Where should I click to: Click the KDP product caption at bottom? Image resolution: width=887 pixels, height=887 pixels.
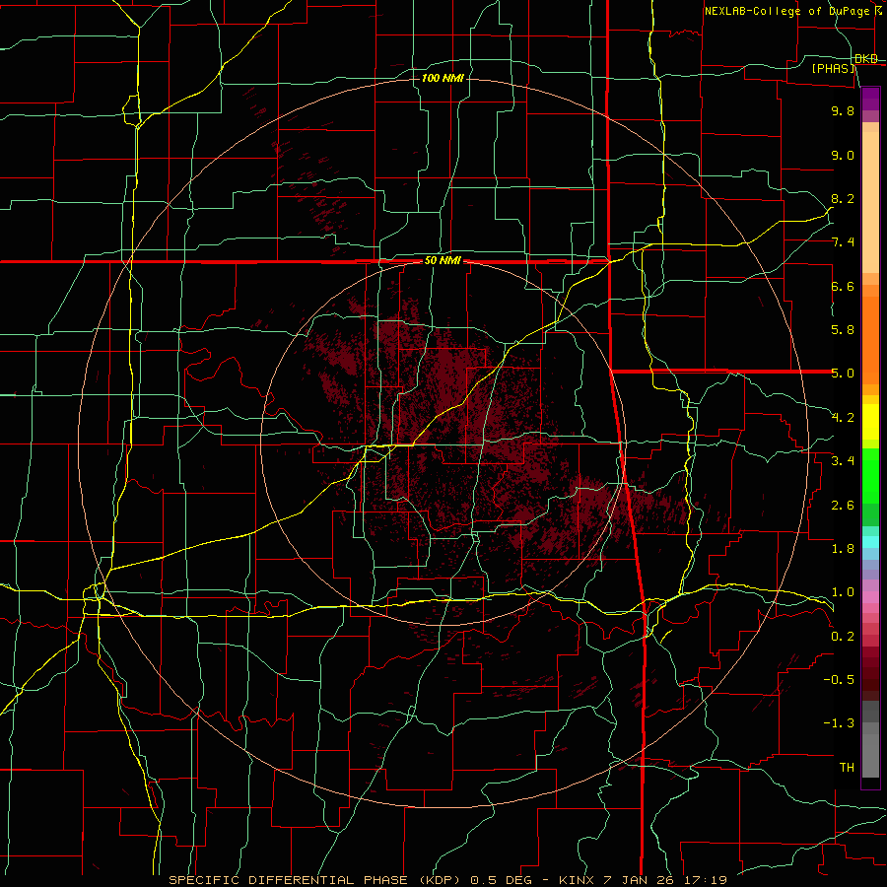coord(447,880)
